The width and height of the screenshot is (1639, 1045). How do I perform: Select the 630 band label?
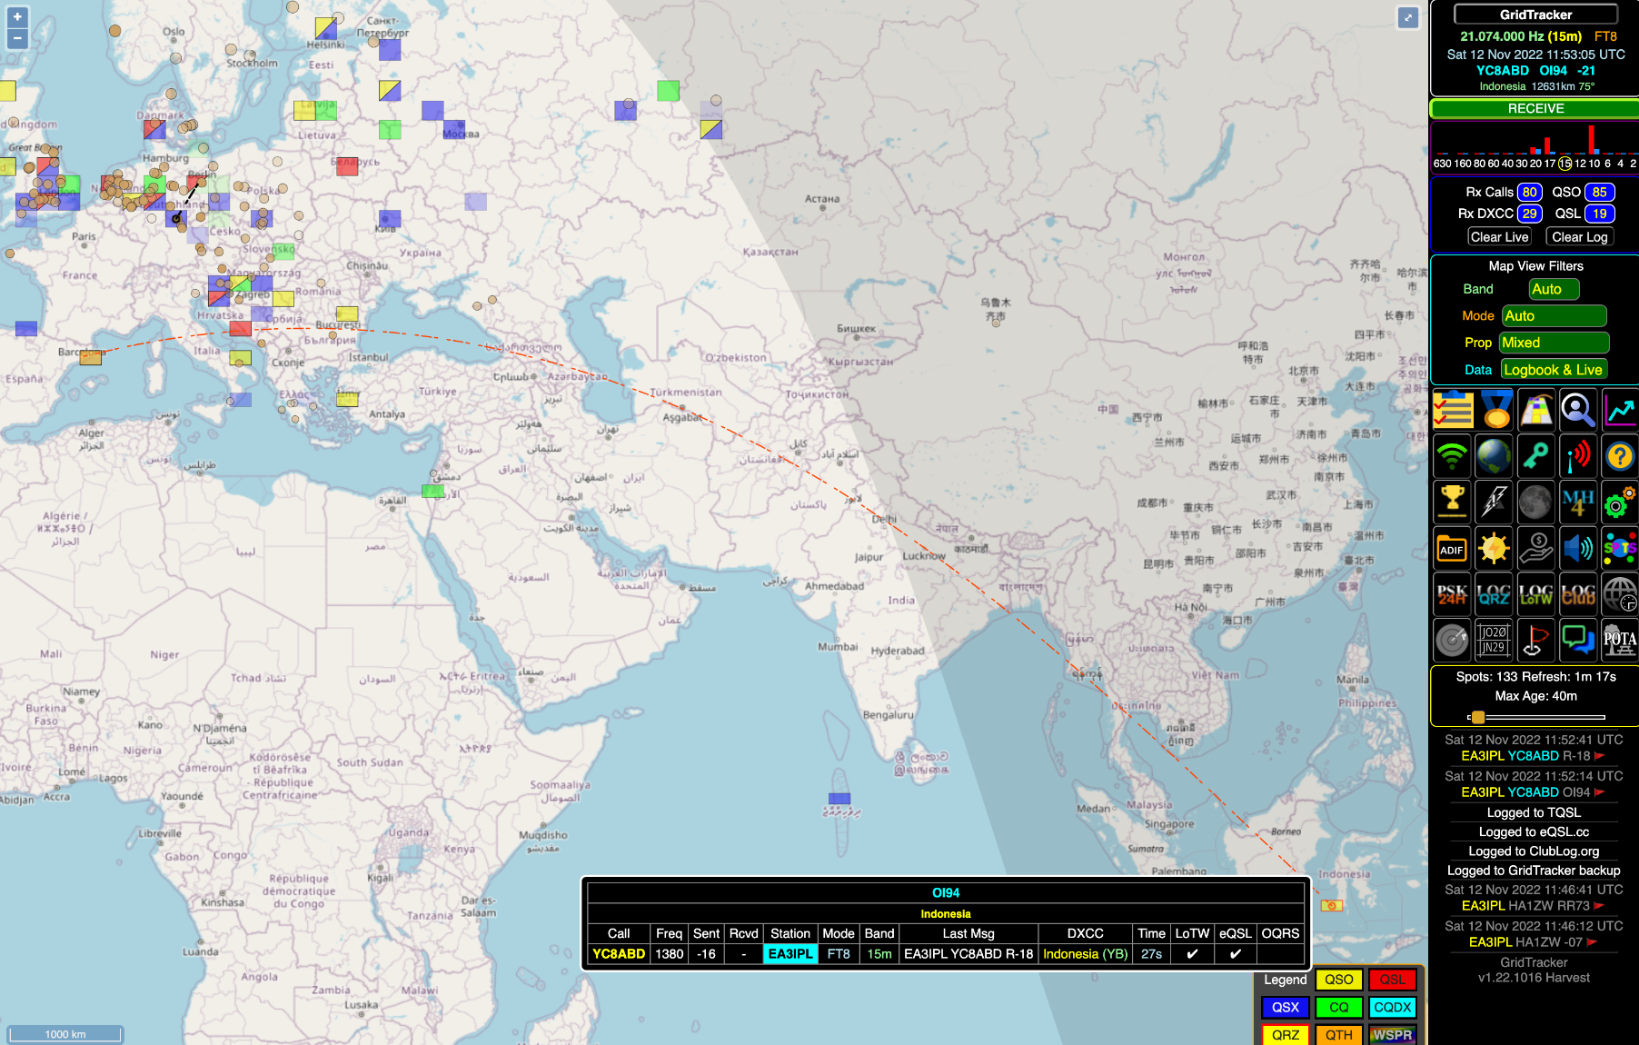click(1442, 164)
